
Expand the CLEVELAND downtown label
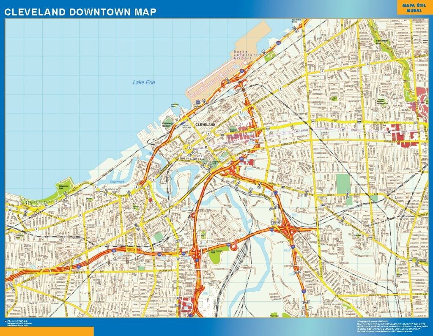[206, 125]
